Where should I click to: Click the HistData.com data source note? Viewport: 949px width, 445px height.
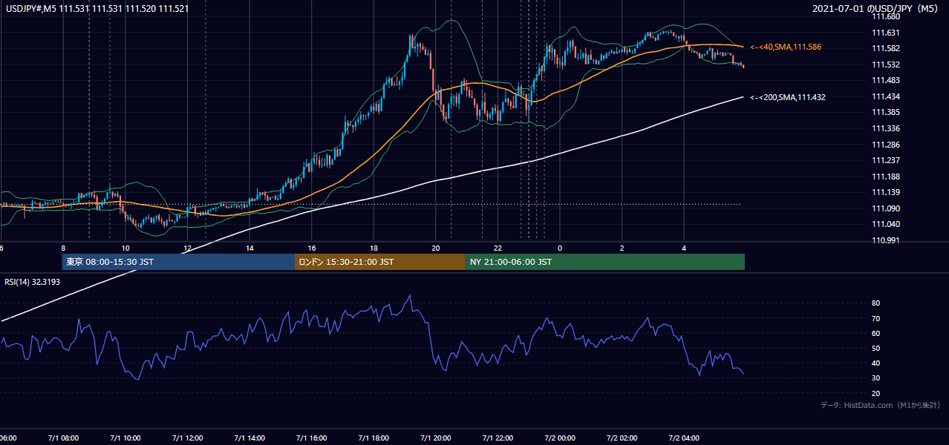(x=881, y=405)
